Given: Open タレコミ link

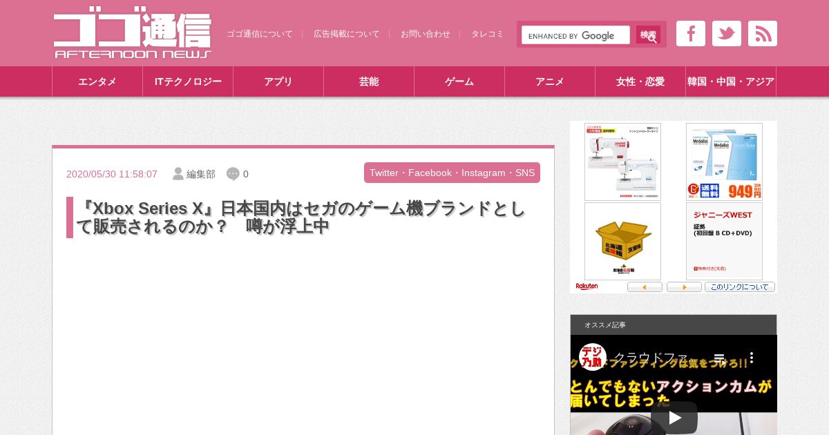Looking at the screenshot, I should point(488,34).
